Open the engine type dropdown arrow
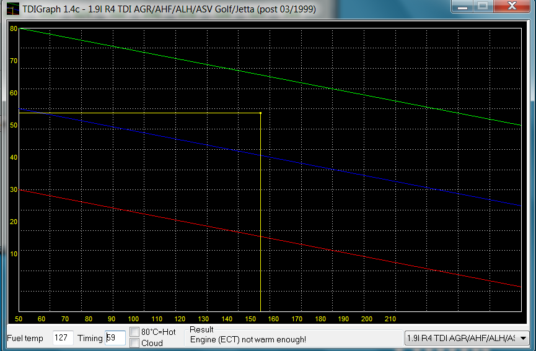Image resolution: width=536 pixels, height=351 pixels. (x=523, y=338)
